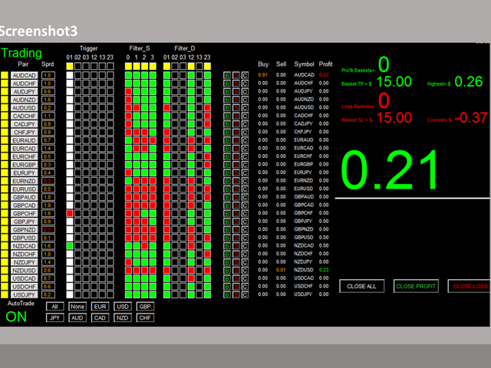Screen dimensions: 491x368
Task: Click the S (sell) icon in the AUDCAD row
Action: (x=236, y=76)
